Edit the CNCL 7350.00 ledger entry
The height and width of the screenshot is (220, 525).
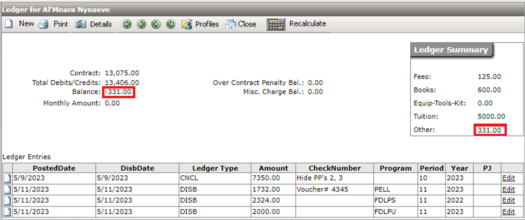pyautogui.click(x=508, y=178)
